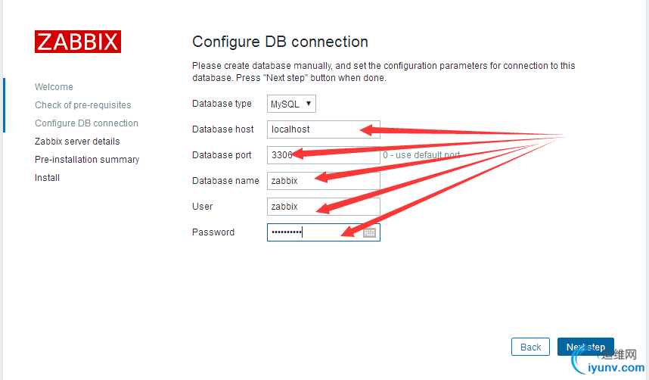Click the '0 - use default port' hint
Viewport: 649px width, 380px height.
point(421,155)
